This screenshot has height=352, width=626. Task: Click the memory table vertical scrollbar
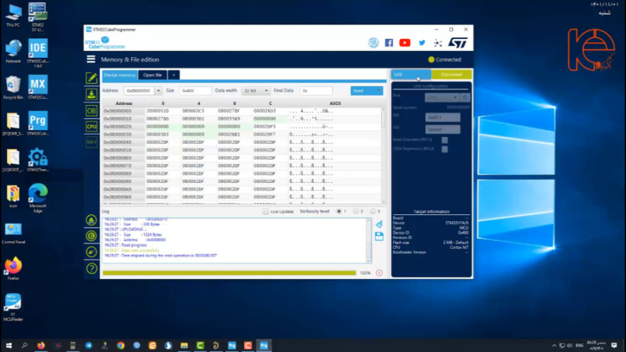click(x=384, y=155)
